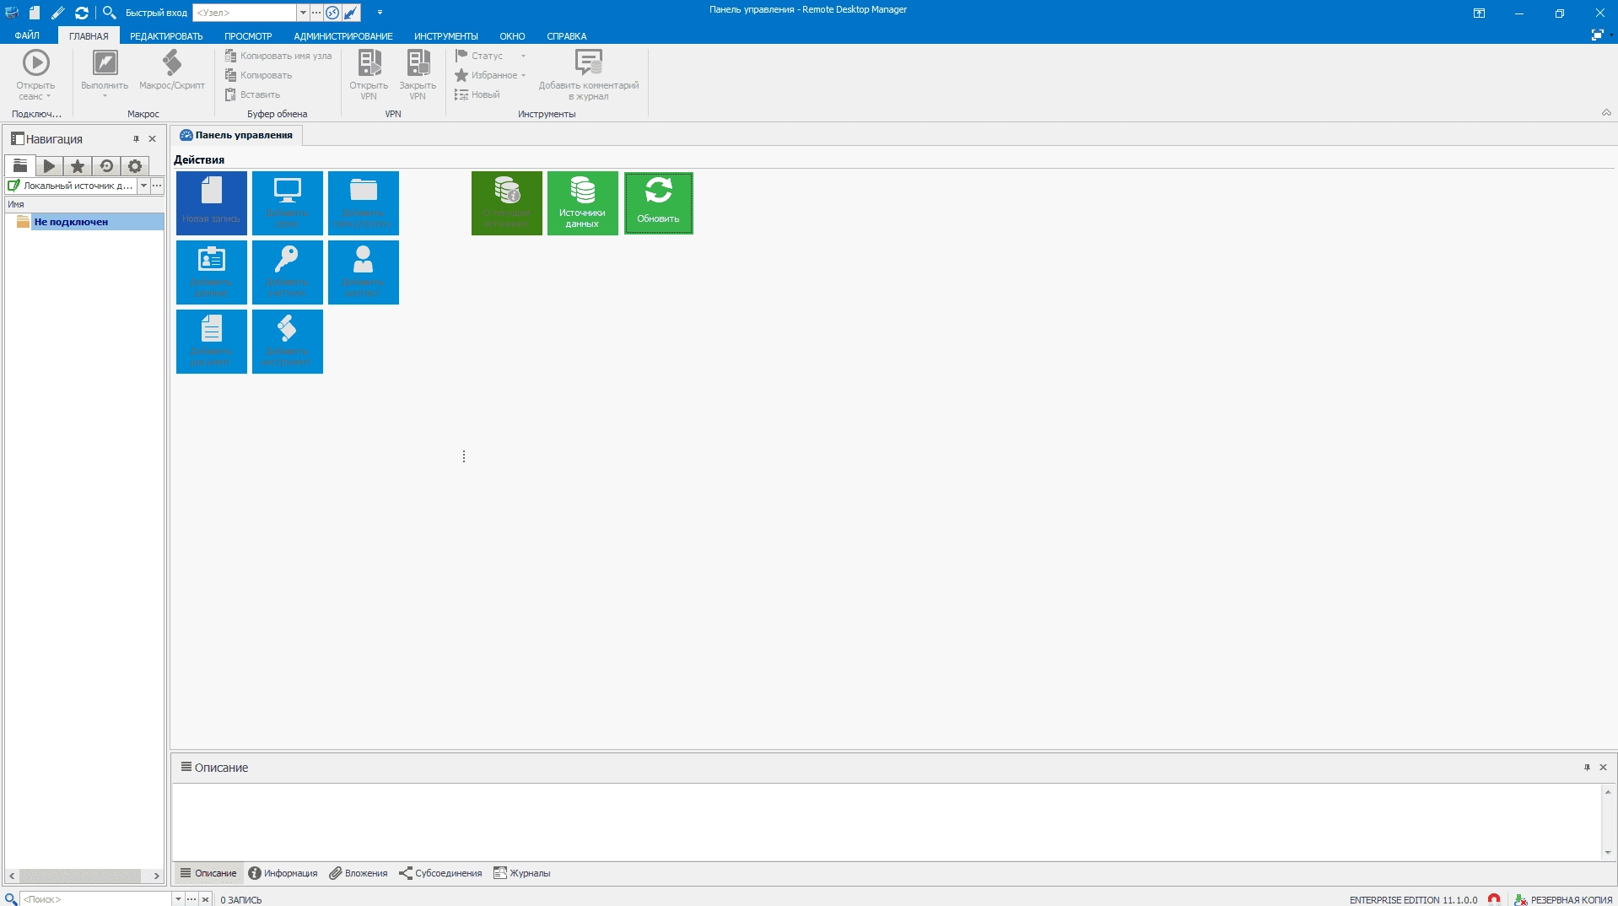Select the Журналы bottom tab

pos(522,873)
